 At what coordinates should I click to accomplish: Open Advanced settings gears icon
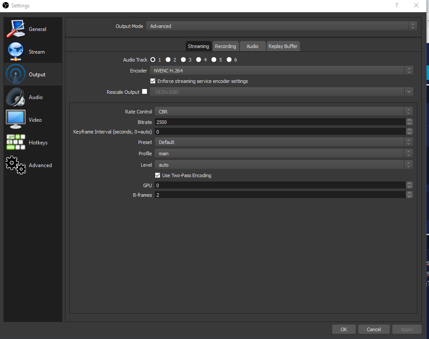pos(16,165)
